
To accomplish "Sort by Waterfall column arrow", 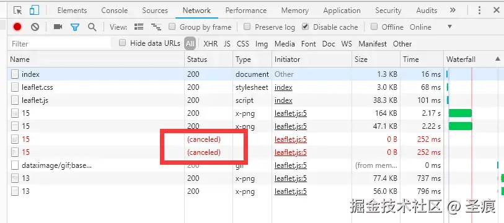I will 498,59.
